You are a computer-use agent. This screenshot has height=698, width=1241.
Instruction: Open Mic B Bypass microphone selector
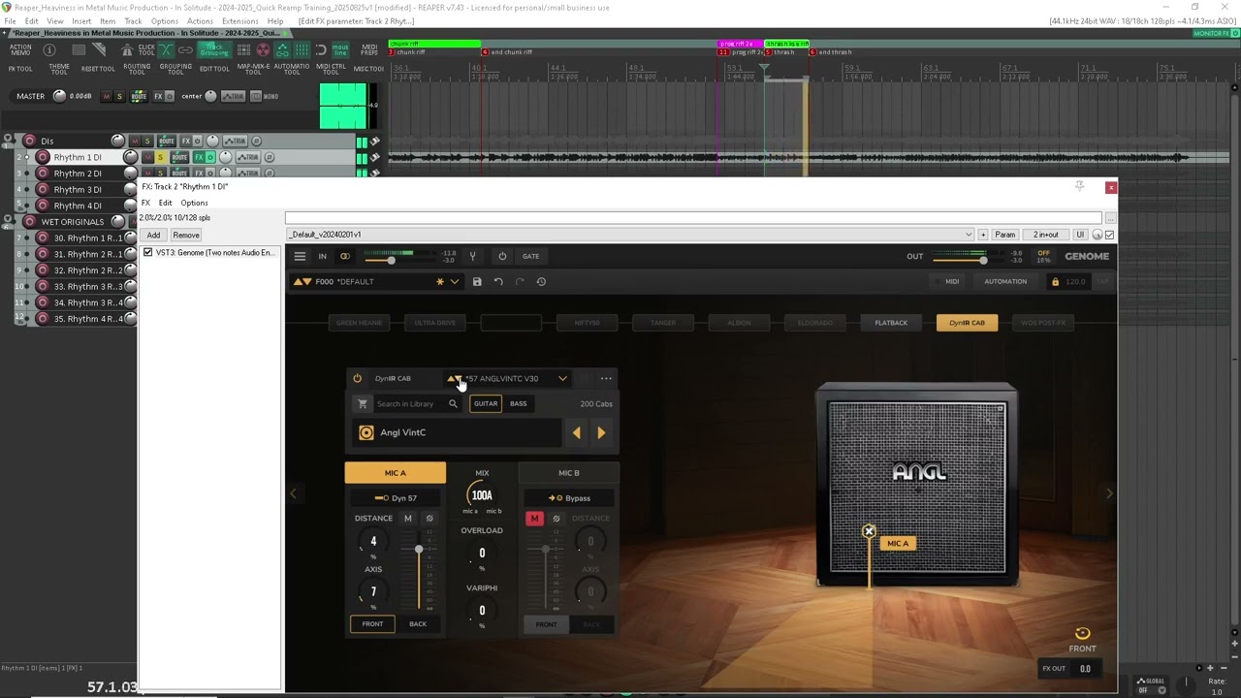pyautogui.click(x=569, y=498)
